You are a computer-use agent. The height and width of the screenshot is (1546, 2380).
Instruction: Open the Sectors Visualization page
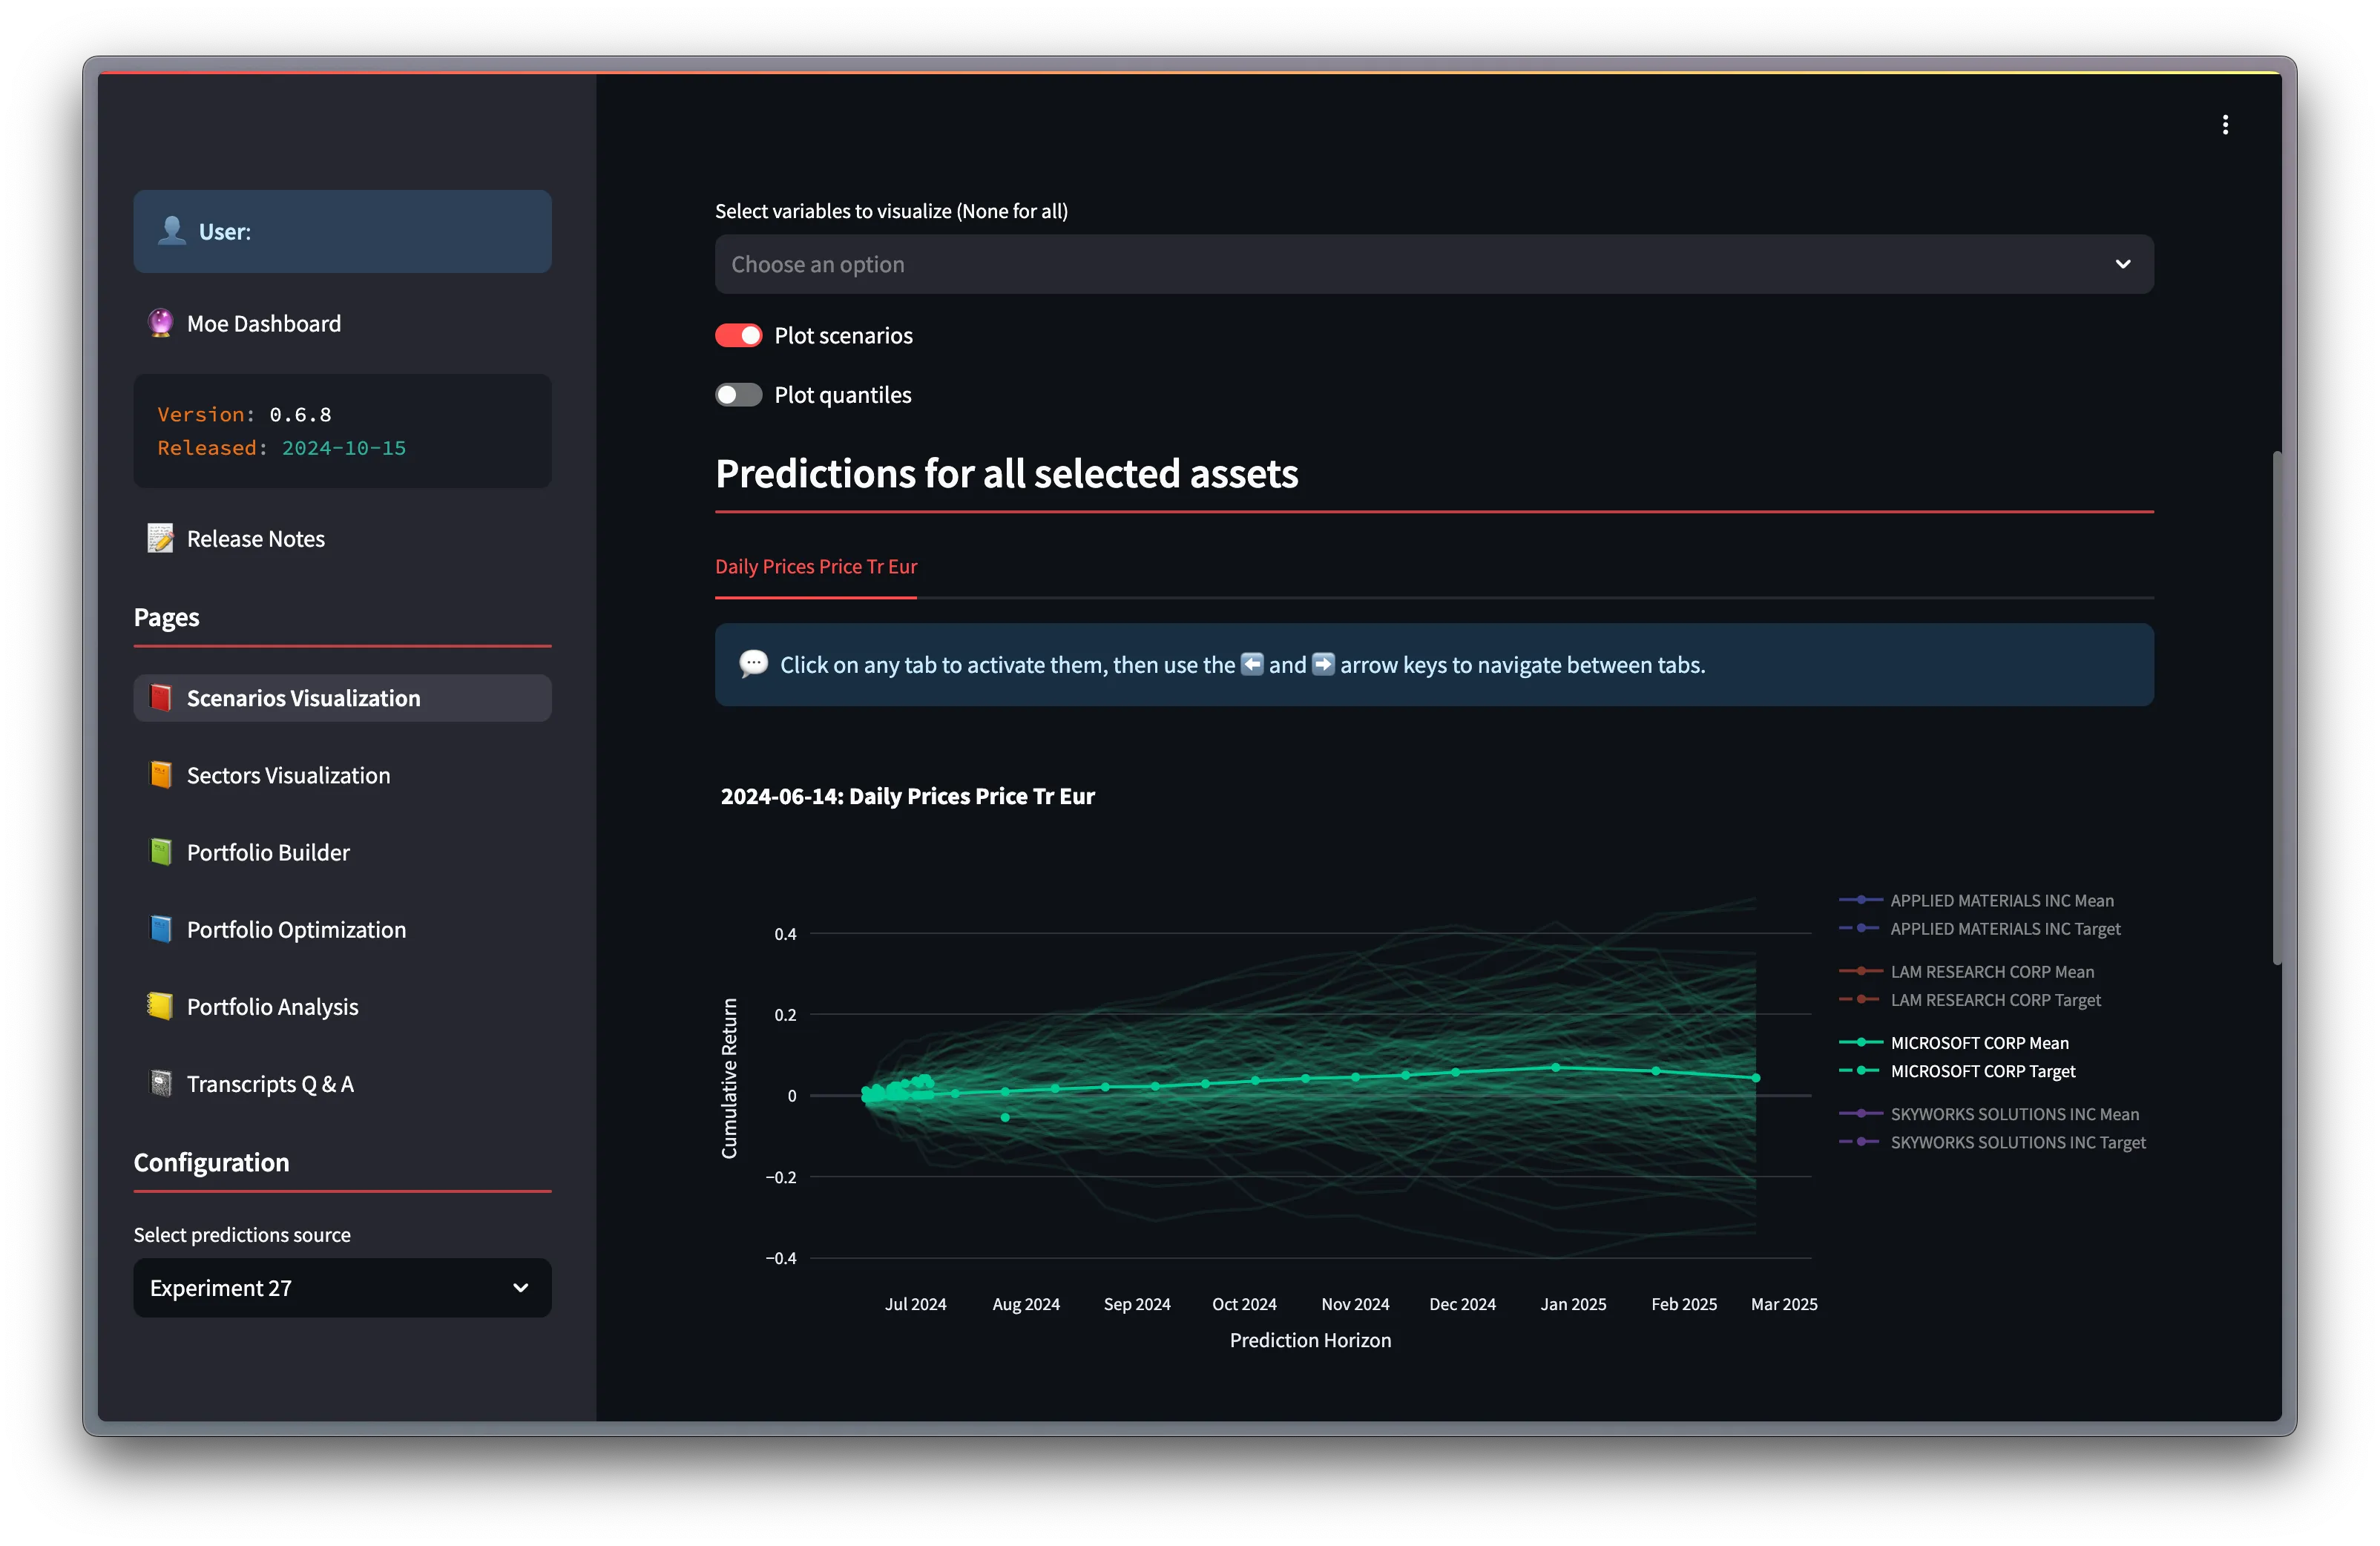(342, 774)
